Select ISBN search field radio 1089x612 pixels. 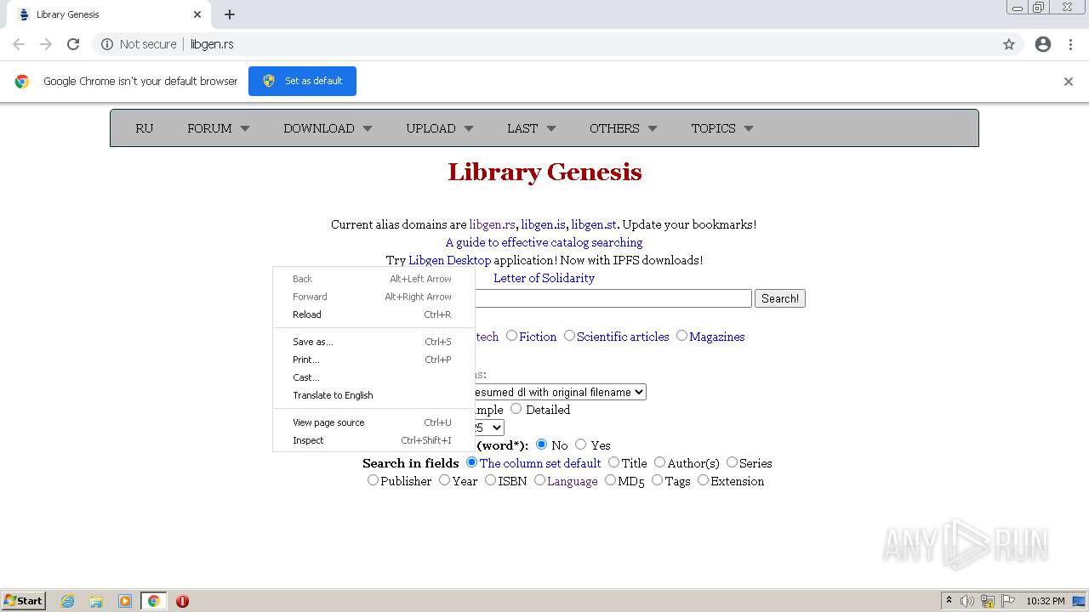click(x=490, y=480)
